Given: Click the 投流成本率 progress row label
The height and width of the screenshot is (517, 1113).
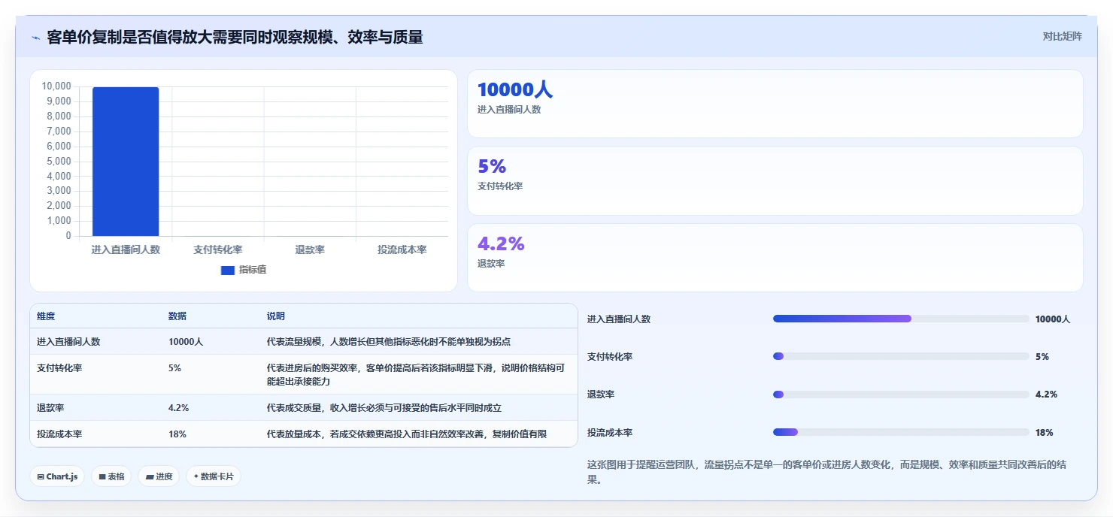Looking at the screenshot, I should pos(610,433).
